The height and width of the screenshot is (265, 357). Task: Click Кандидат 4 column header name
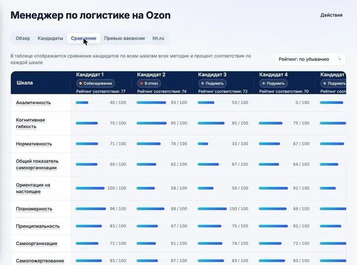tap(273, 75)
